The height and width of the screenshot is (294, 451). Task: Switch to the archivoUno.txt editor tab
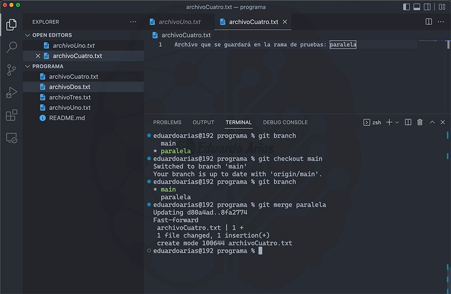(x=179, y=22)
